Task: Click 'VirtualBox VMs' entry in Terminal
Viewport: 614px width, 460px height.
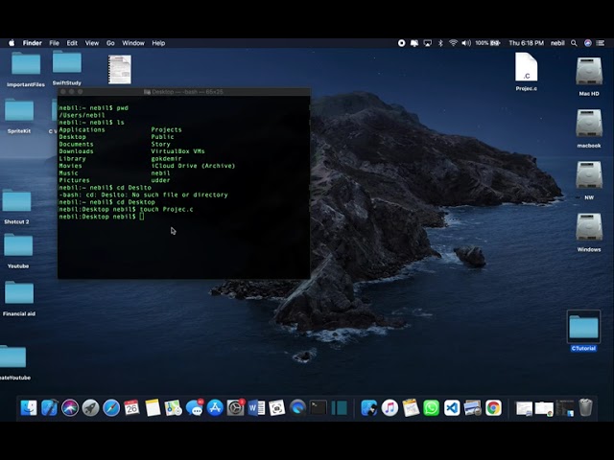Action: [x=177, y=151]
